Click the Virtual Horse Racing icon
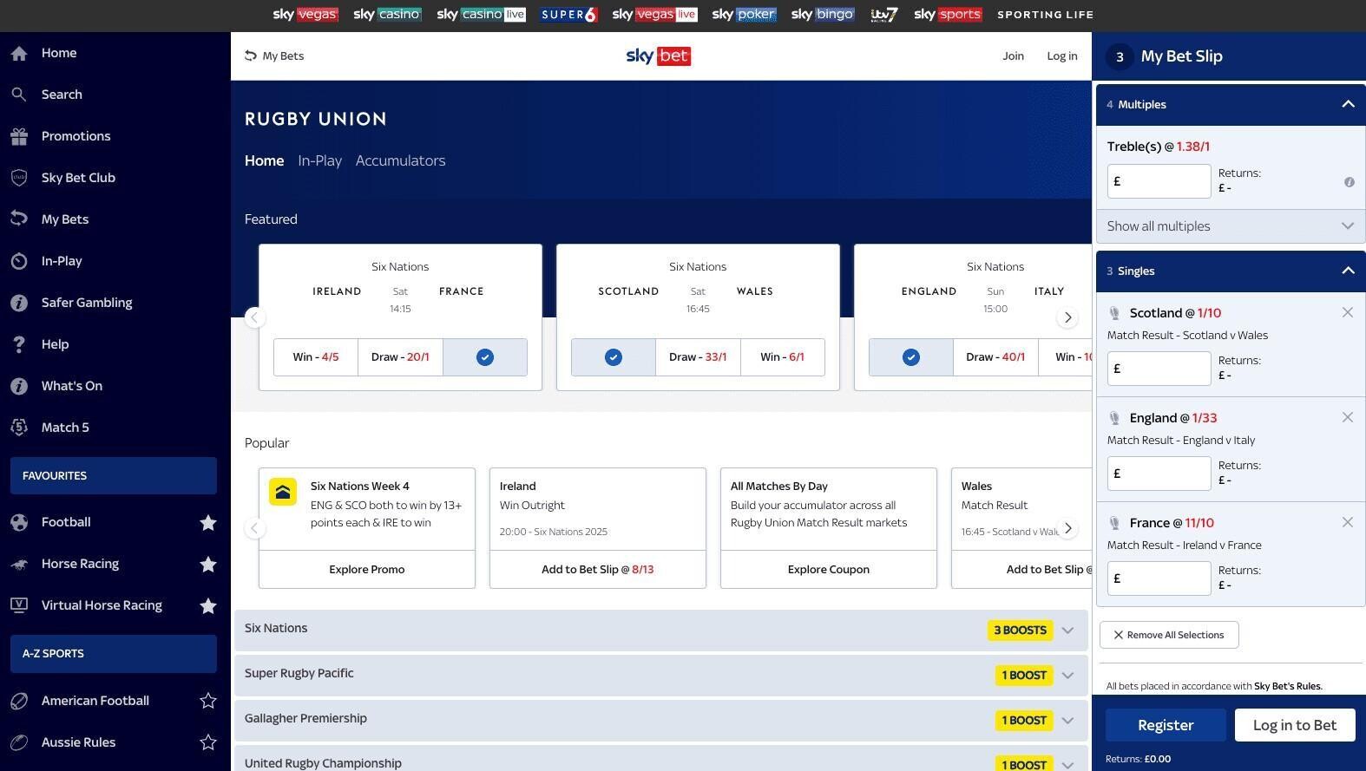Image resolution: width=1366 pixels, height=771 pixels. [19, 605]
